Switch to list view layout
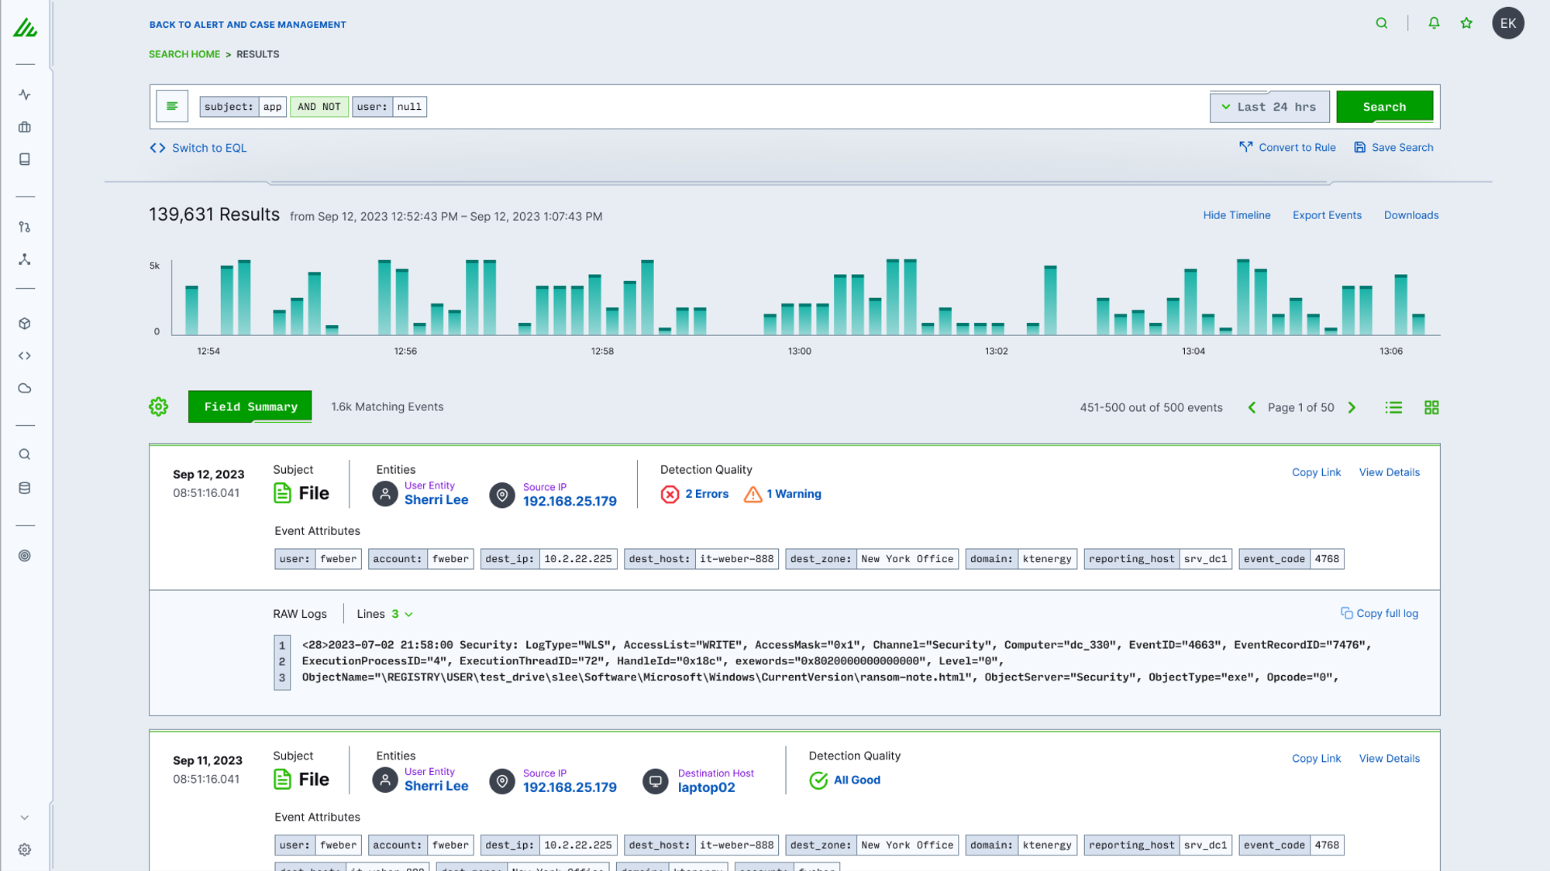The width and height of the screenshot is (1550, 871). click(x=1393, y=408)
